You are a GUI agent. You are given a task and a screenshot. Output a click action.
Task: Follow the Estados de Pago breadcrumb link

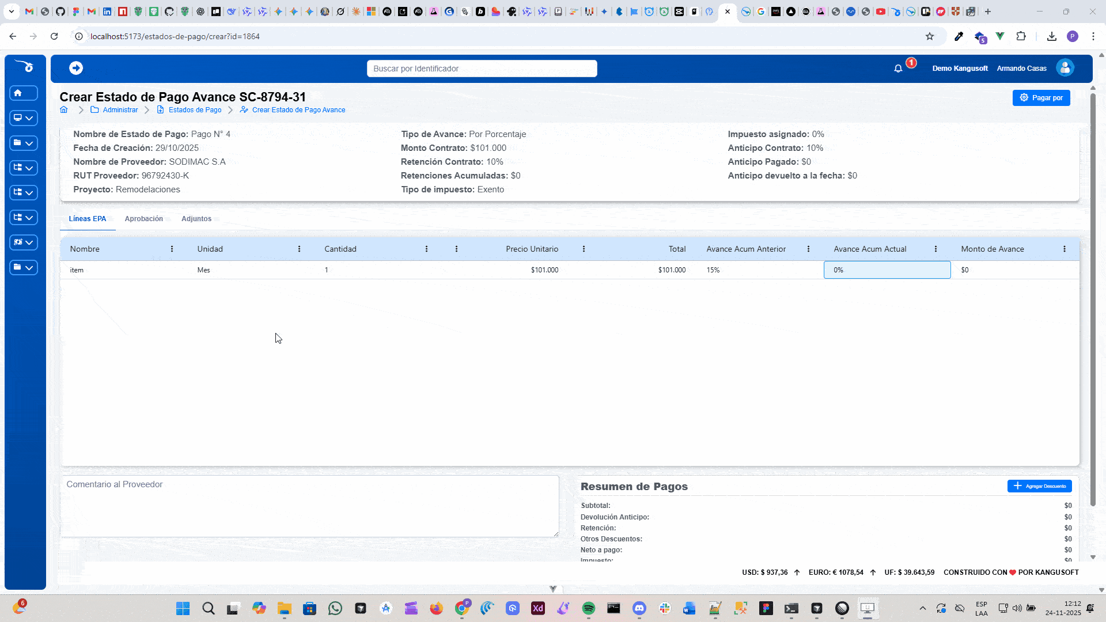click(x=195, y=110)
